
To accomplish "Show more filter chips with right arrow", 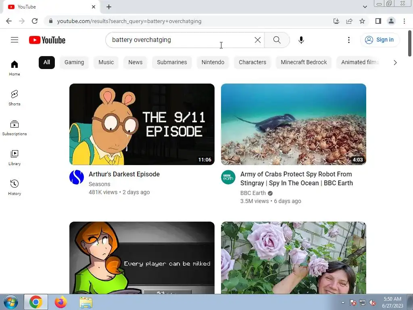I will pos(395,63).
